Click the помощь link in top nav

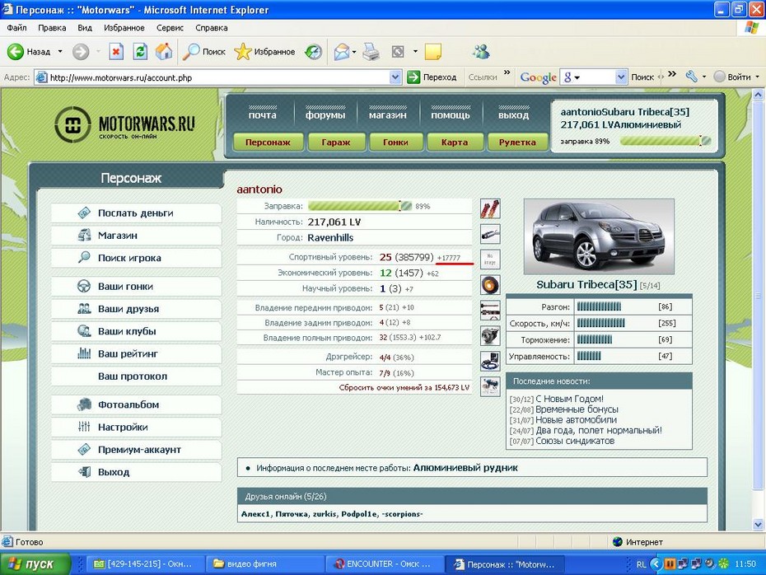451,115
